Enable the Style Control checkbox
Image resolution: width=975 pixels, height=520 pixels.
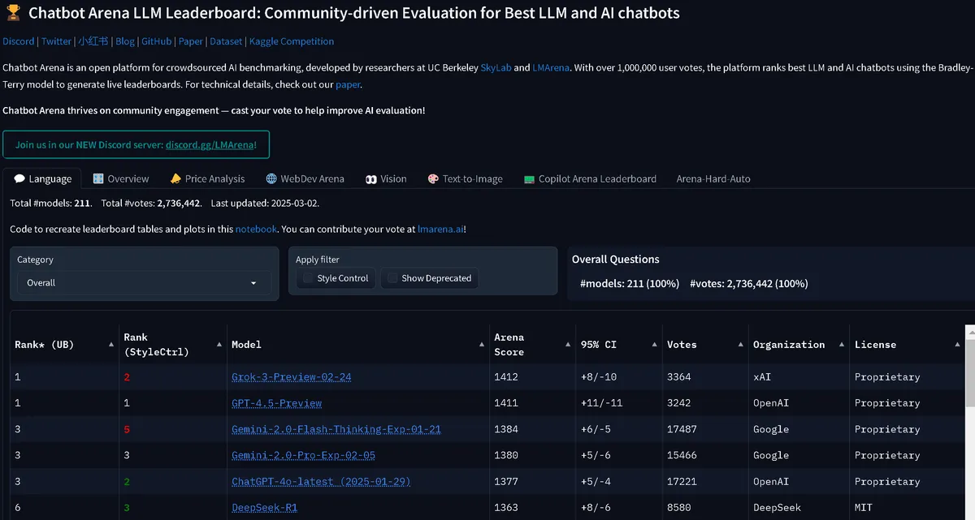tap(308, 278)
